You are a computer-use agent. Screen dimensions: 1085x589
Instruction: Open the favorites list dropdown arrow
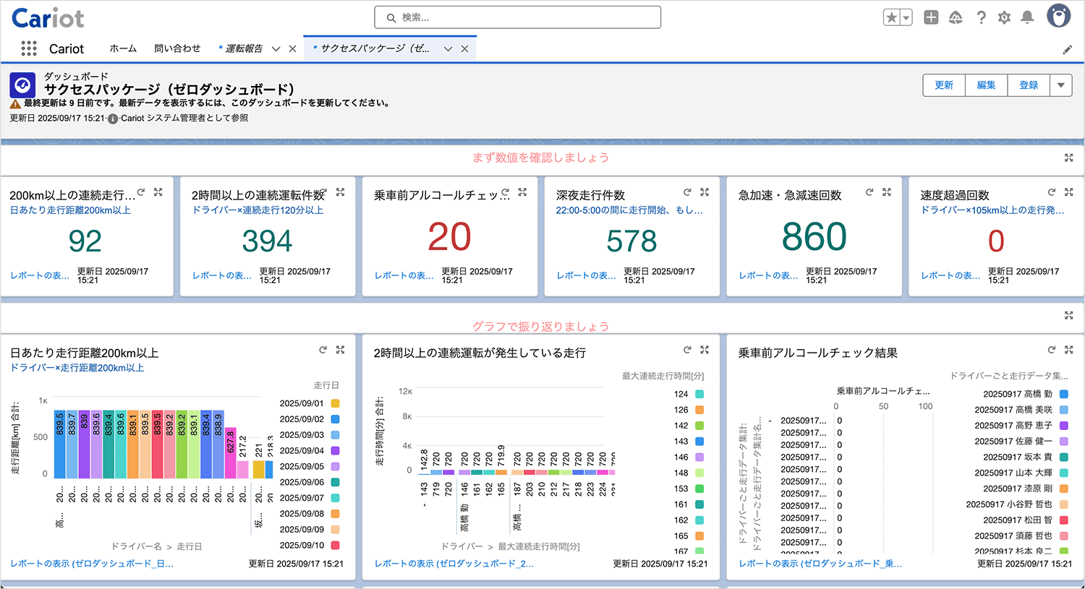click(906, 17)
